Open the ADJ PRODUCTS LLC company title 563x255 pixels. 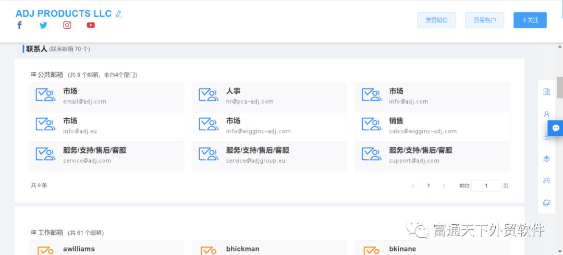tap(64, 14)
